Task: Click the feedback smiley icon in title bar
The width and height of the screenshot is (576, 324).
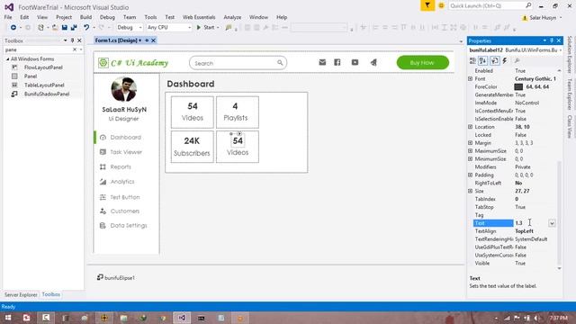Action: click(x=441, y=6)
